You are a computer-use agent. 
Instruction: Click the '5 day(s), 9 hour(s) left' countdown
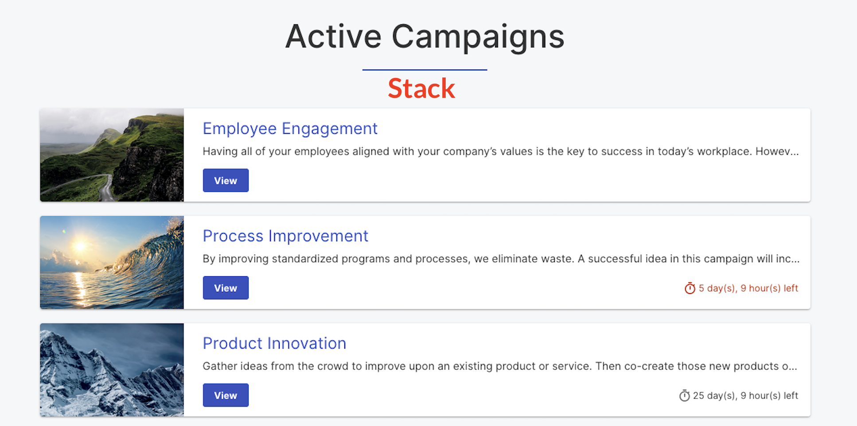tap(748, 288)
